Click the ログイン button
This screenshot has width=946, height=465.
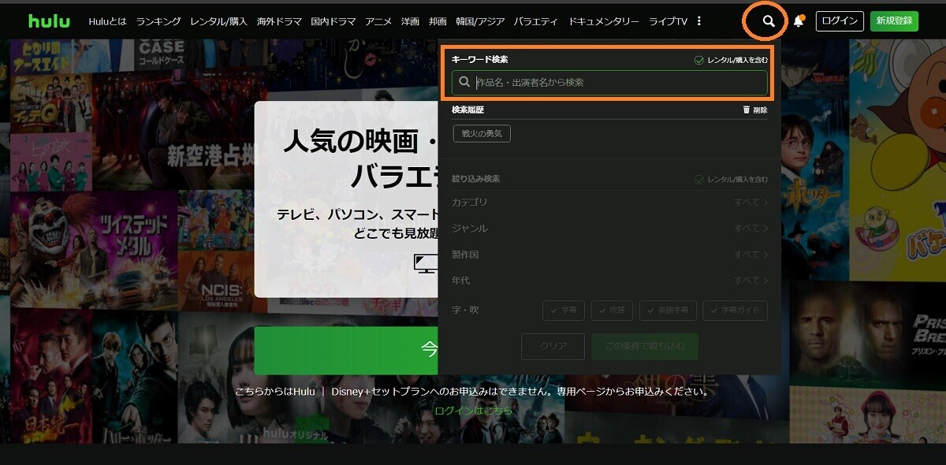point(840,21)
